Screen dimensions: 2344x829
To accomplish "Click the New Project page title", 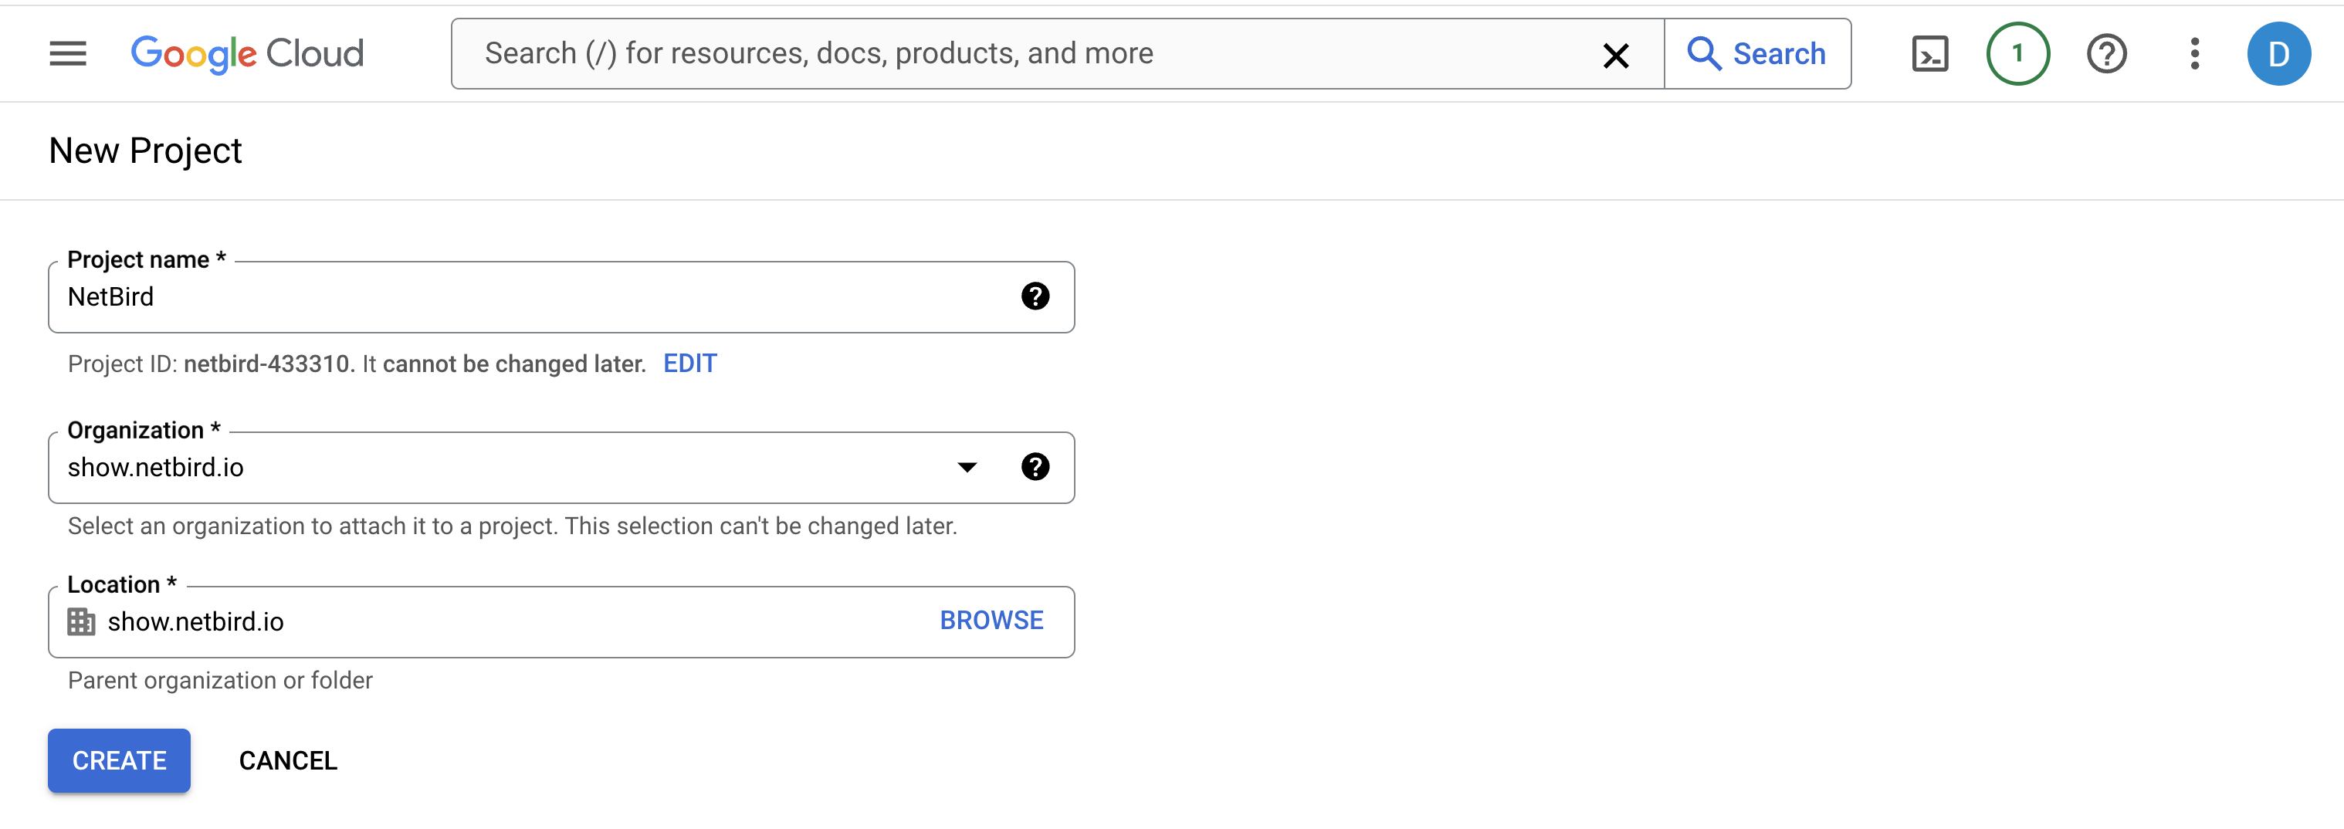I will point(144,149).
